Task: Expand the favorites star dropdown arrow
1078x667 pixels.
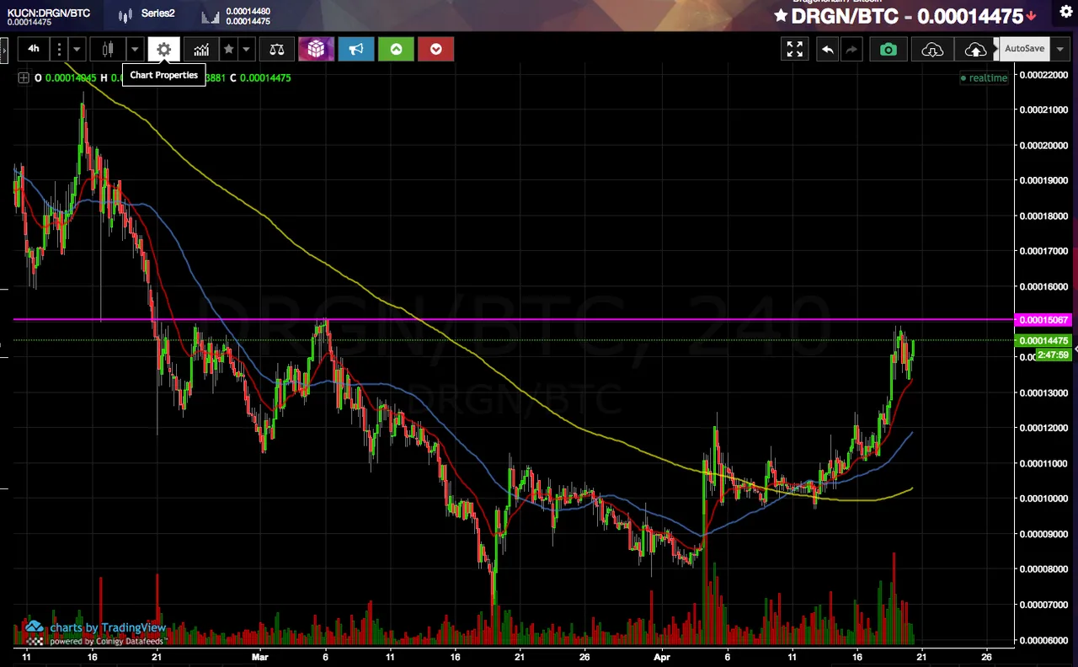Action: pos(246,49)
